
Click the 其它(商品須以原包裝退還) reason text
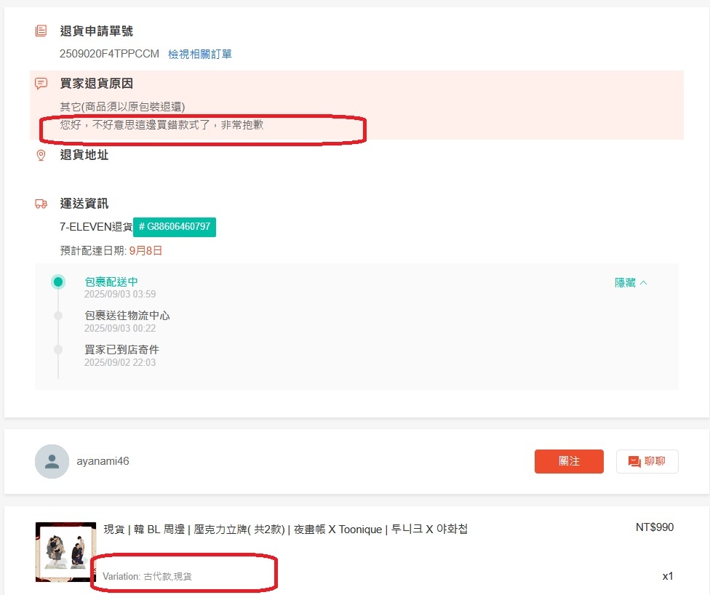tap(122, 107)
